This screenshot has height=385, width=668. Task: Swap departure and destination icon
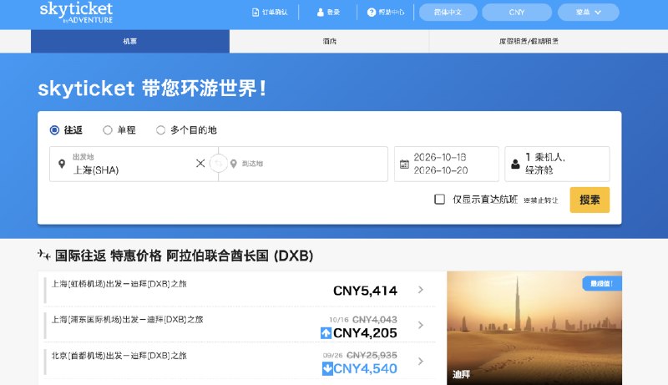218,164
